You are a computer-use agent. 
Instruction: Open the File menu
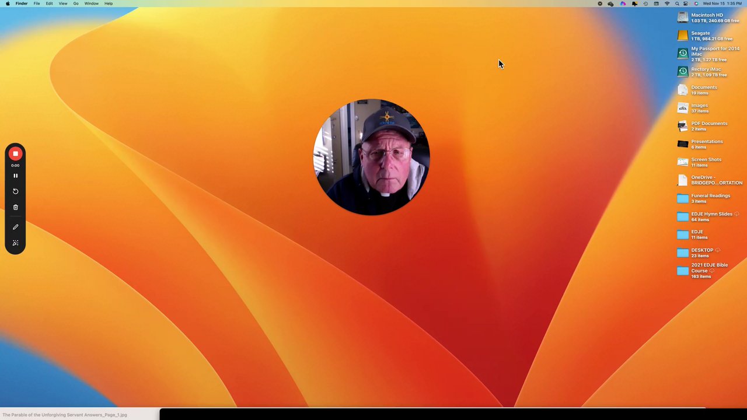(37, 3)
